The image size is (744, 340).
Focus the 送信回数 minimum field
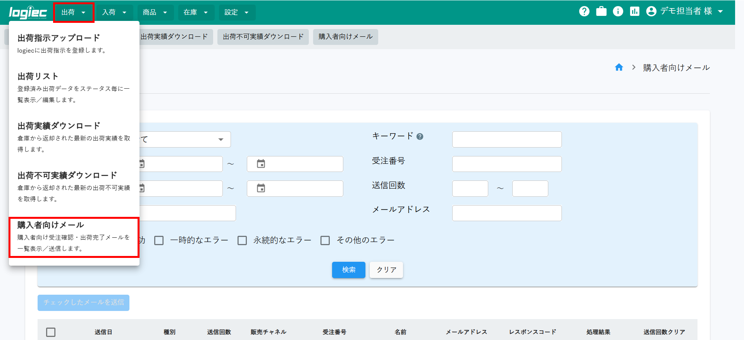470,189
